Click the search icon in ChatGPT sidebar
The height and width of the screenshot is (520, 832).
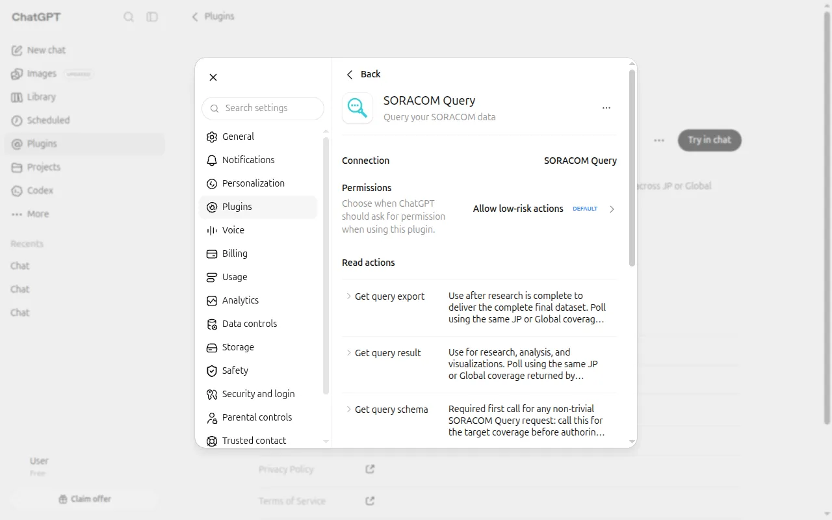click(x=129, y=17)
